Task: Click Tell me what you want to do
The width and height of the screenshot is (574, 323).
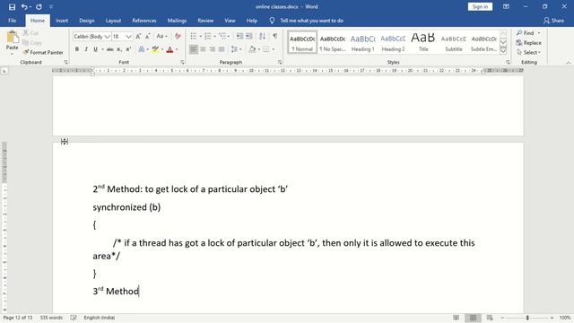Action: 311,21
